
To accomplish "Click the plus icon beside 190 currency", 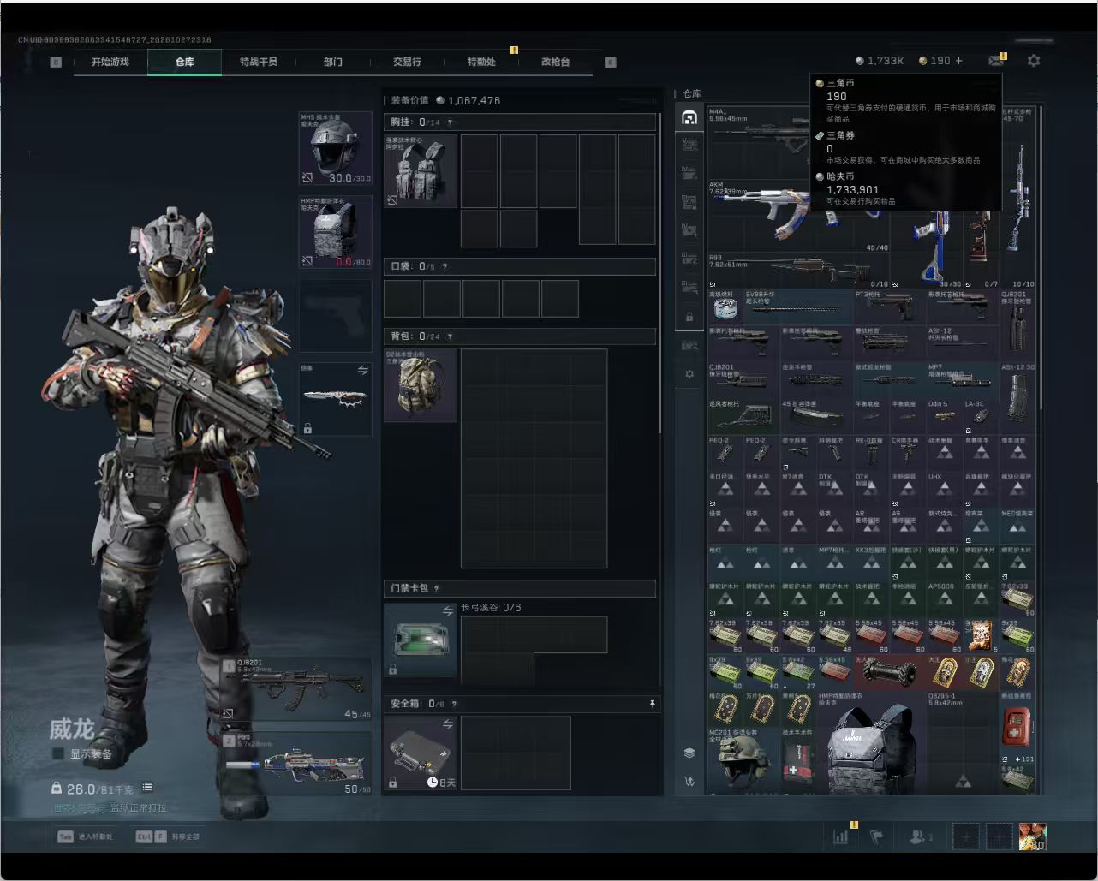I will coord(959,61).
